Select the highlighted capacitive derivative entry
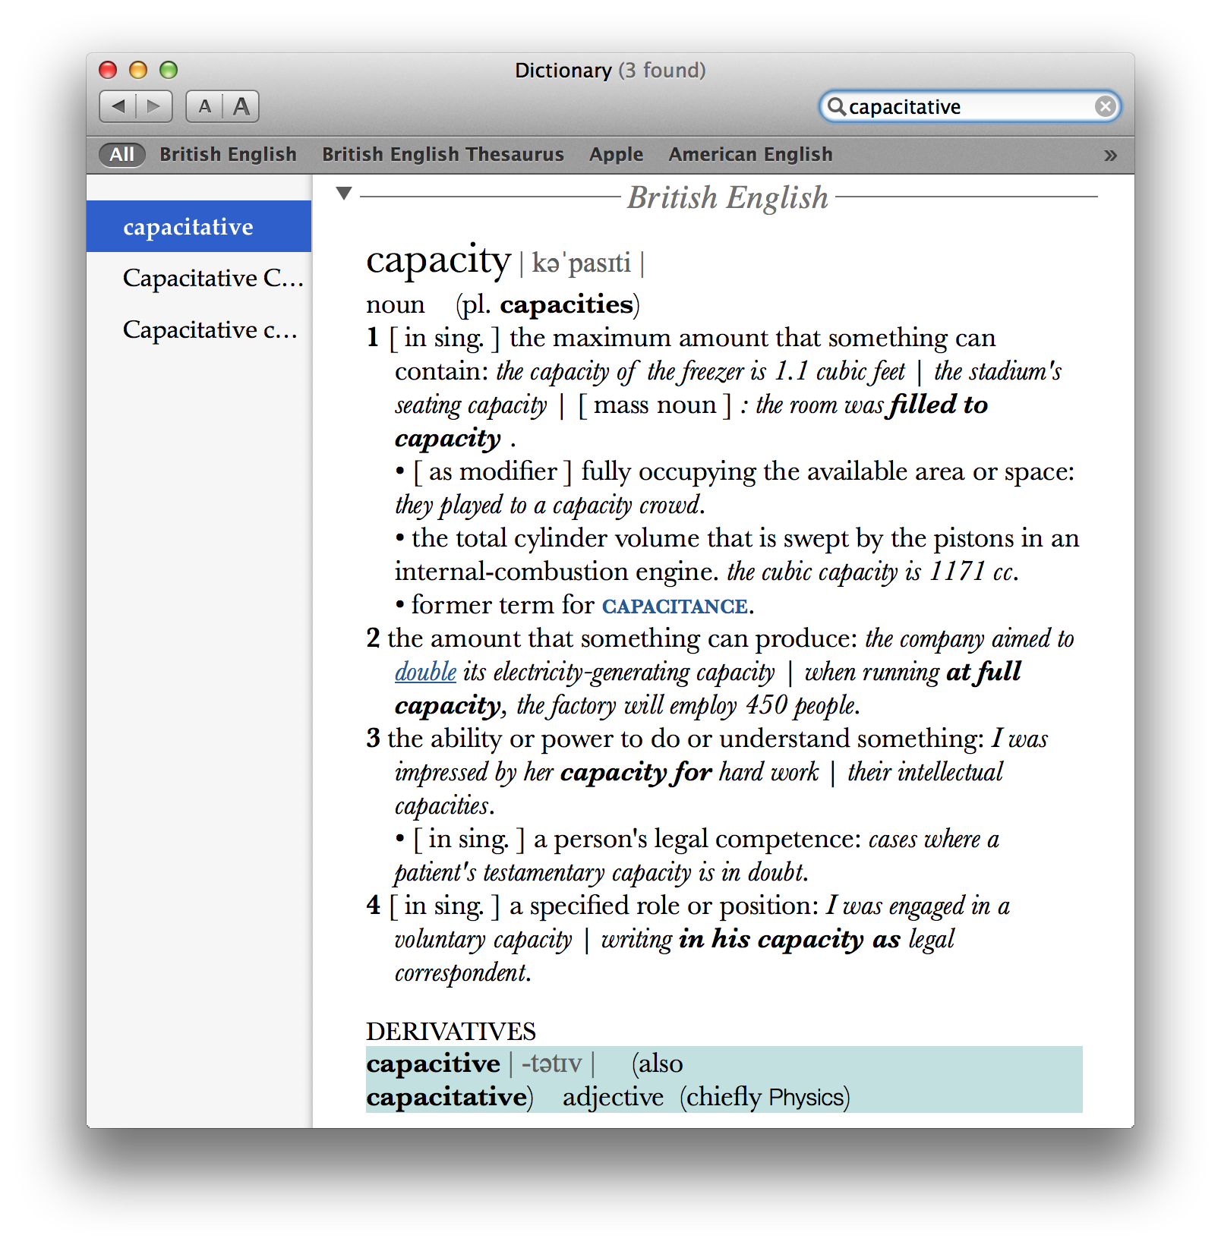This screenshot has width=1221, height=1248. coord(433,1064)
